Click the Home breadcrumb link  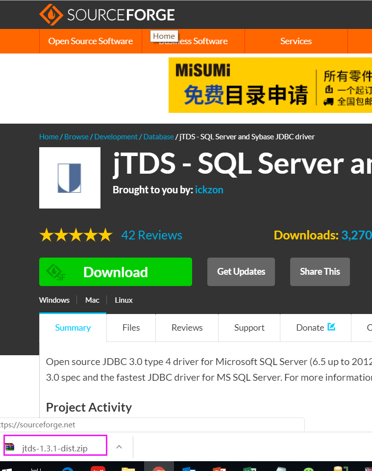[x=49, y=137]
